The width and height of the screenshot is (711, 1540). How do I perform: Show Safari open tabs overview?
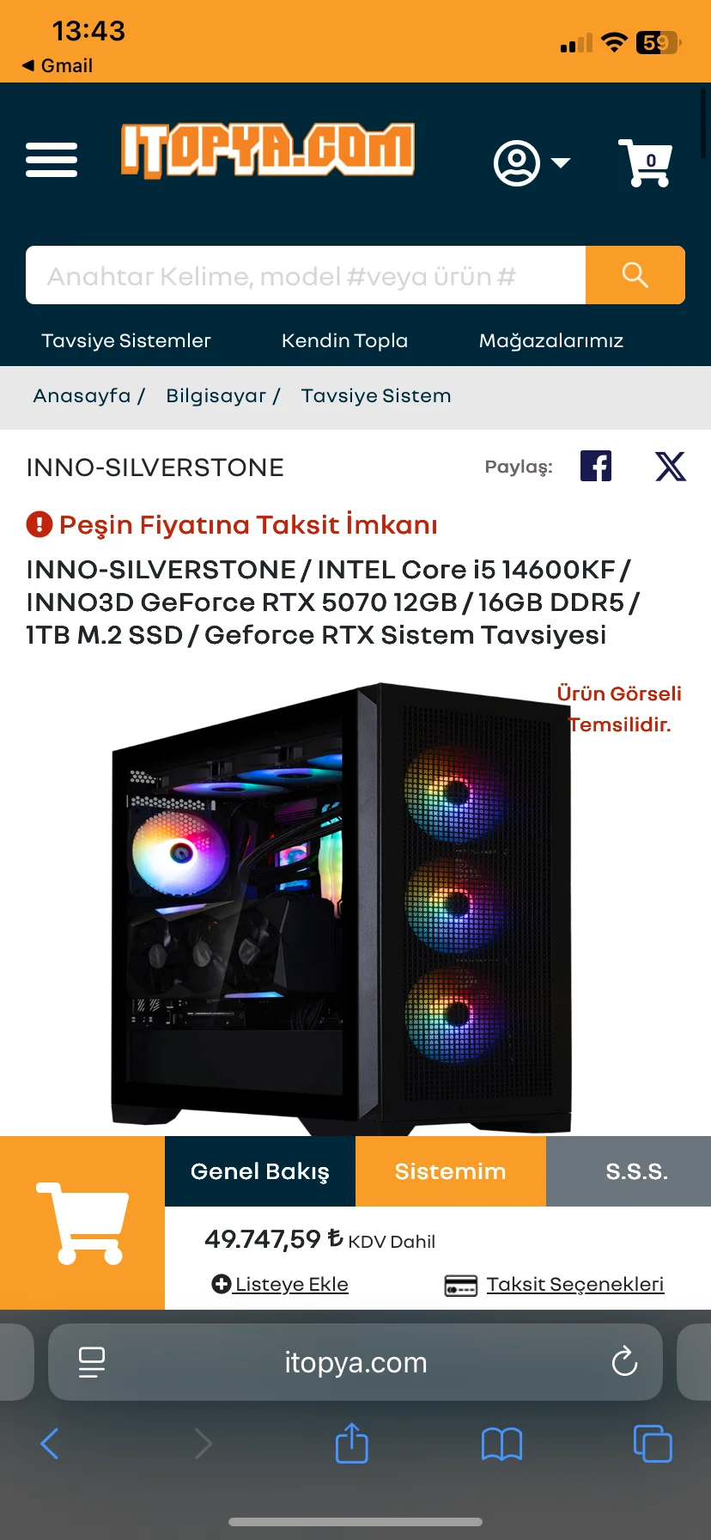[653, 1444]
